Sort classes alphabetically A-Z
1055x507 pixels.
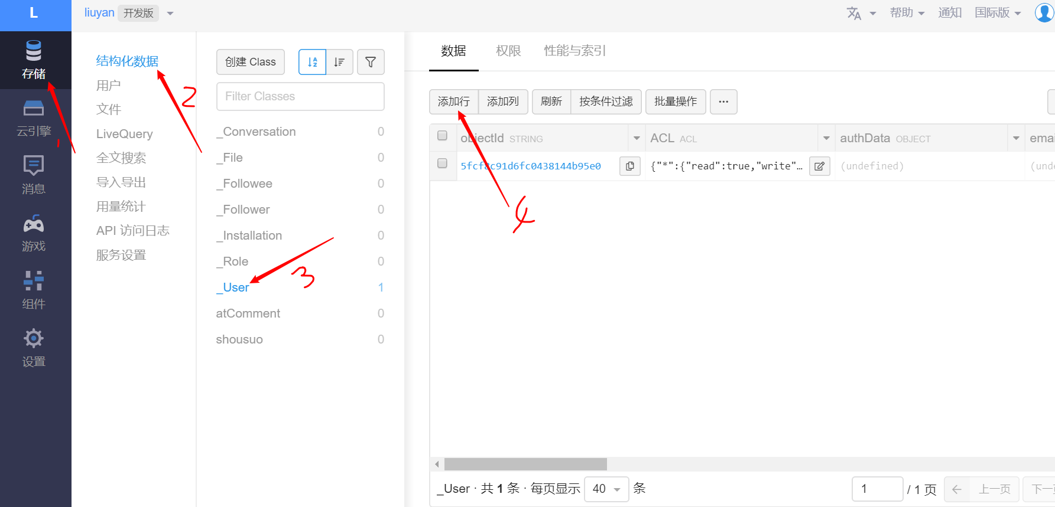(313, 62)
